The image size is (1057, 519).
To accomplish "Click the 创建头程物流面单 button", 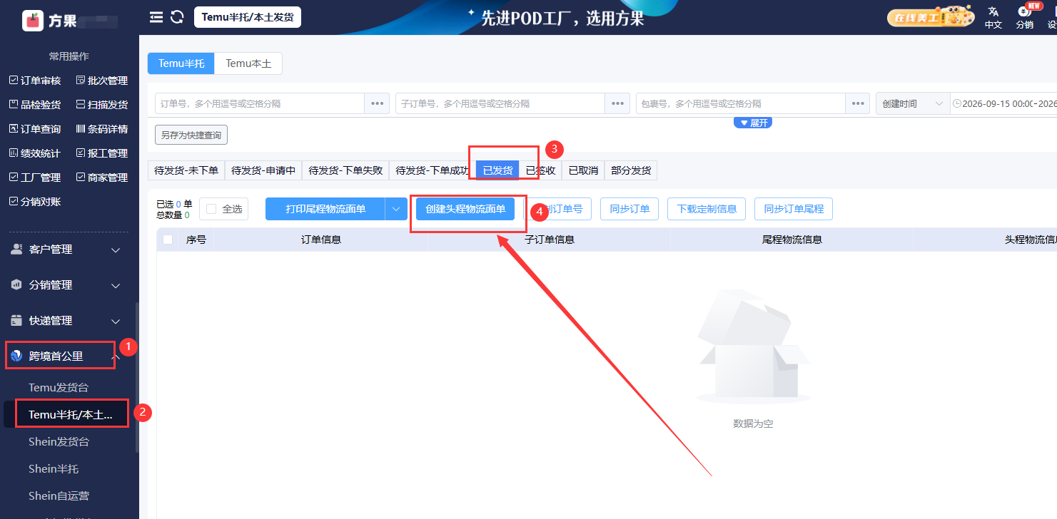I will (465, 209).
